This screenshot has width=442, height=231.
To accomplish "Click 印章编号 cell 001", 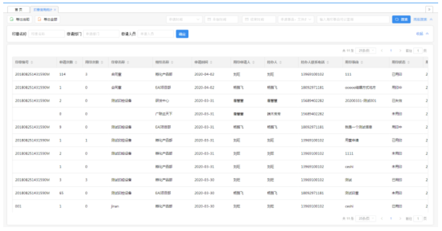I will pyautogui.click(x=18, y=206).
